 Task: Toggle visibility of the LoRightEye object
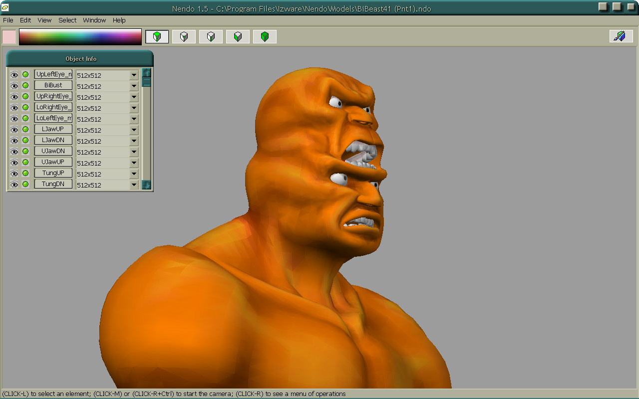tap(14, 108)
